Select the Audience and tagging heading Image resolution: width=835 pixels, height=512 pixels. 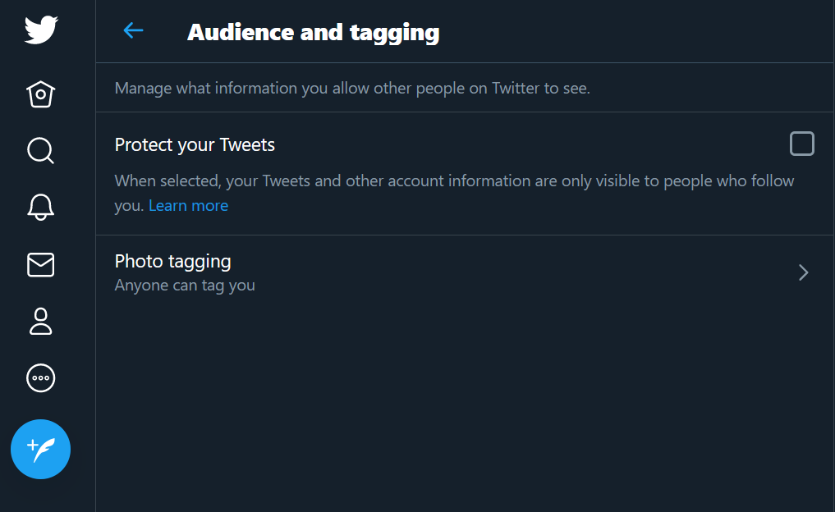point(313,32)
